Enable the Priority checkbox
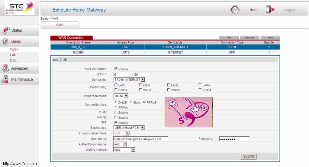This screenshot has height=167, width=309. (116, 117)
